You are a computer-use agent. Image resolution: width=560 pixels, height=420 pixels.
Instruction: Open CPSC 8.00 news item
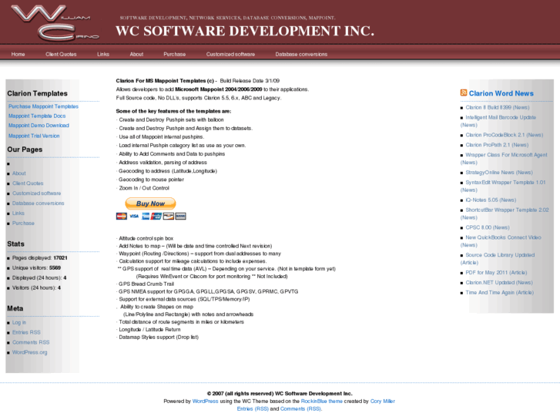tap(488, 227)
